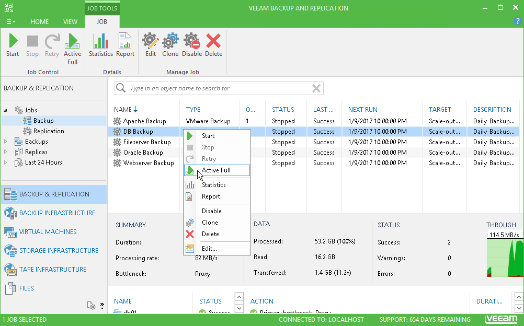Screen dimensions: 524x326
Task: Open the BACKUP INFRASTRUCTURE view
Action: (x=54, y=213)
